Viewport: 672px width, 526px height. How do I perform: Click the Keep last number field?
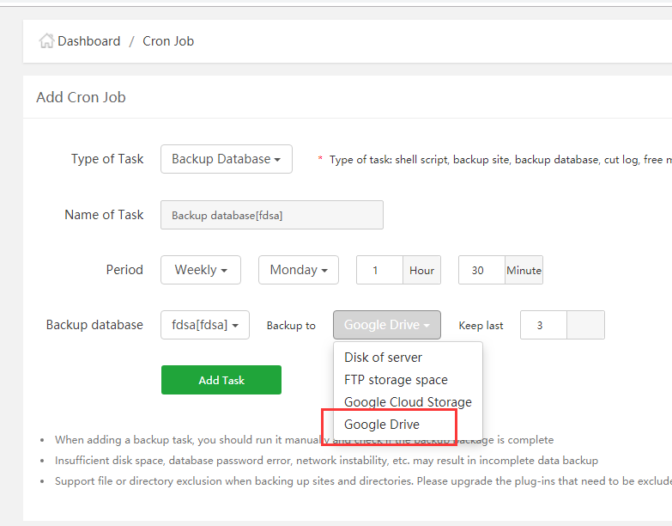(x=543, y=325)
